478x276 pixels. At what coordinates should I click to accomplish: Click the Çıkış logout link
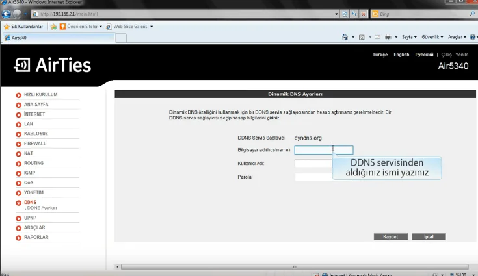446,55
